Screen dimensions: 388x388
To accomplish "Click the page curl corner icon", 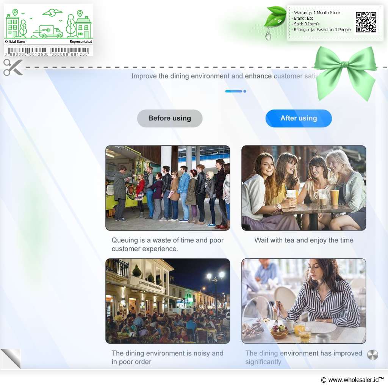I will (11, 358).
